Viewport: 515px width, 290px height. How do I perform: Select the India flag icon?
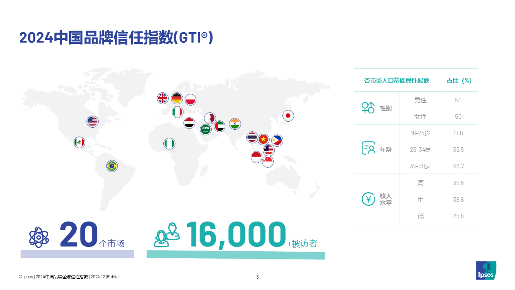coord(235,124)
